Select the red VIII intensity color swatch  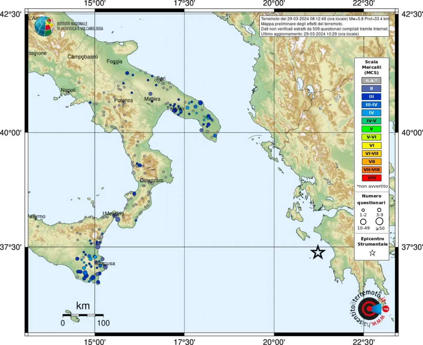click(x=371, y=178)
